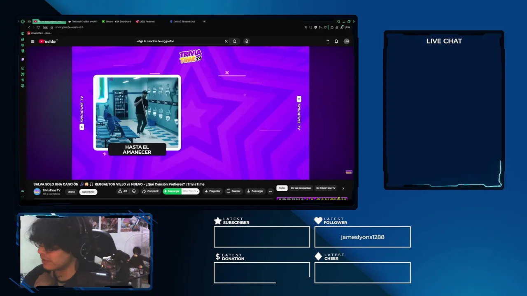Open YouTube account avatar menu
This screenshot has width=527, height=296.
coord(347,41)
